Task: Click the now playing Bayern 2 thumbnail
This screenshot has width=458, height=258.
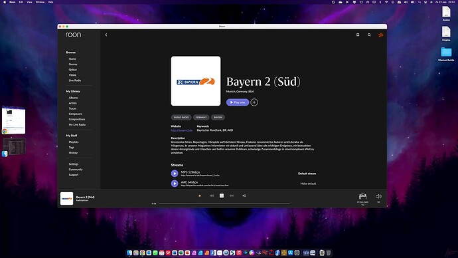Action: click(66, 198)
